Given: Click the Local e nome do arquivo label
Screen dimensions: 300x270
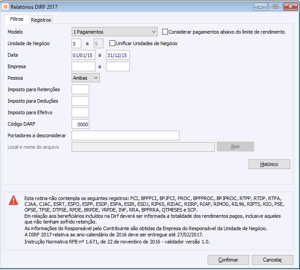Looking at the screenshot, I should click(x=33, y=147).
